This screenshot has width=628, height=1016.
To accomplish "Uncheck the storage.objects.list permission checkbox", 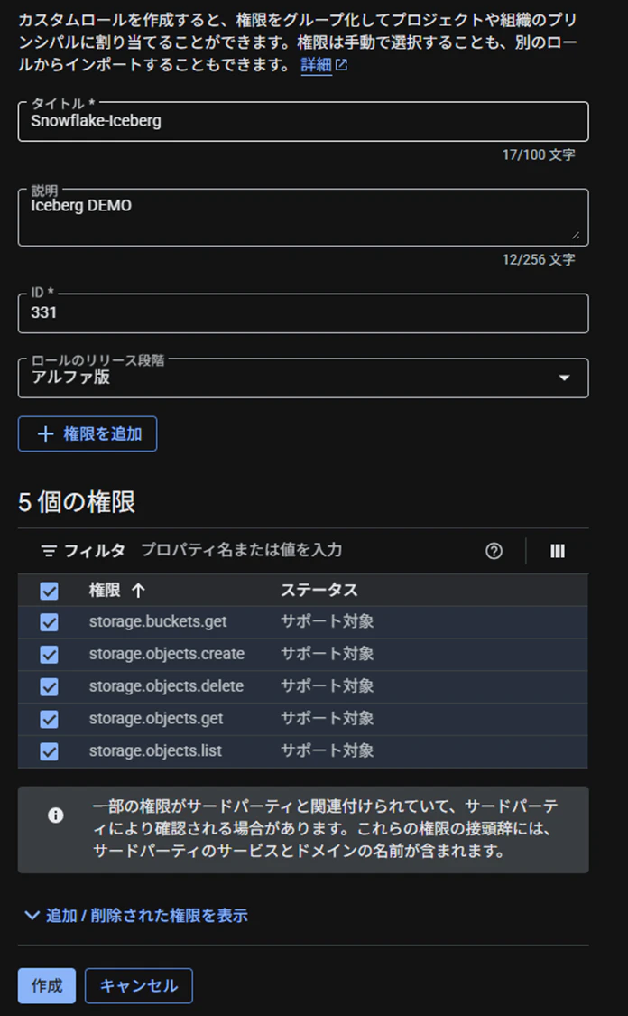I will 50,751.
